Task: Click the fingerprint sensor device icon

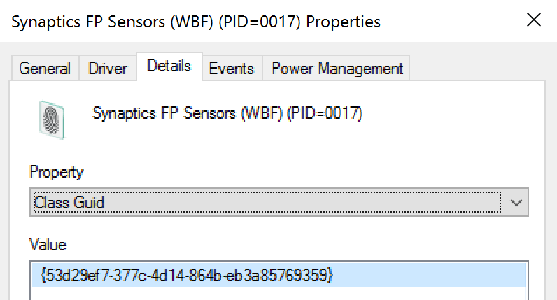Action: coord(50,118)
